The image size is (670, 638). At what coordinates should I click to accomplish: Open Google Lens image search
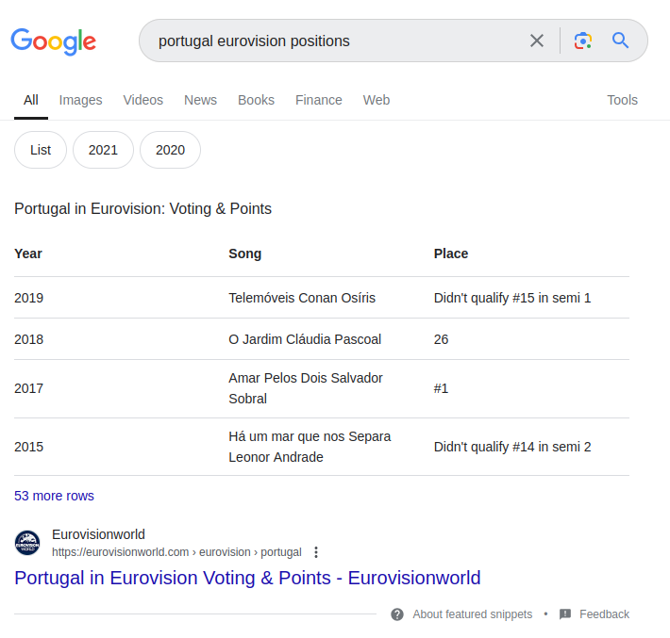pos(583,41)
